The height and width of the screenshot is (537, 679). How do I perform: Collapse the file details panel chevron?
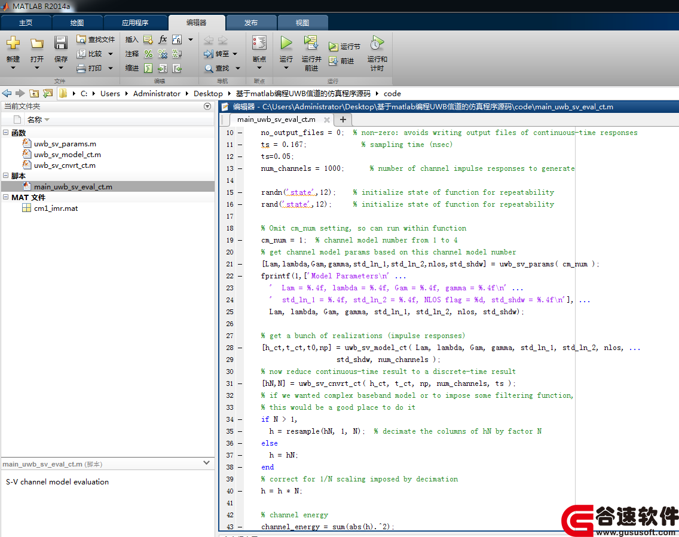click(x=207, y=463)
